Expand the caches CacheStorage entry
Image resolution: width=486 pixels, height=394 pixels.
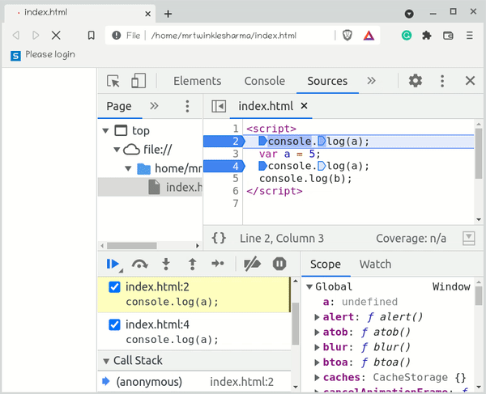point(317,377)
